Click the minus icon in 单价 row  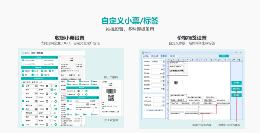click(47, 109)
